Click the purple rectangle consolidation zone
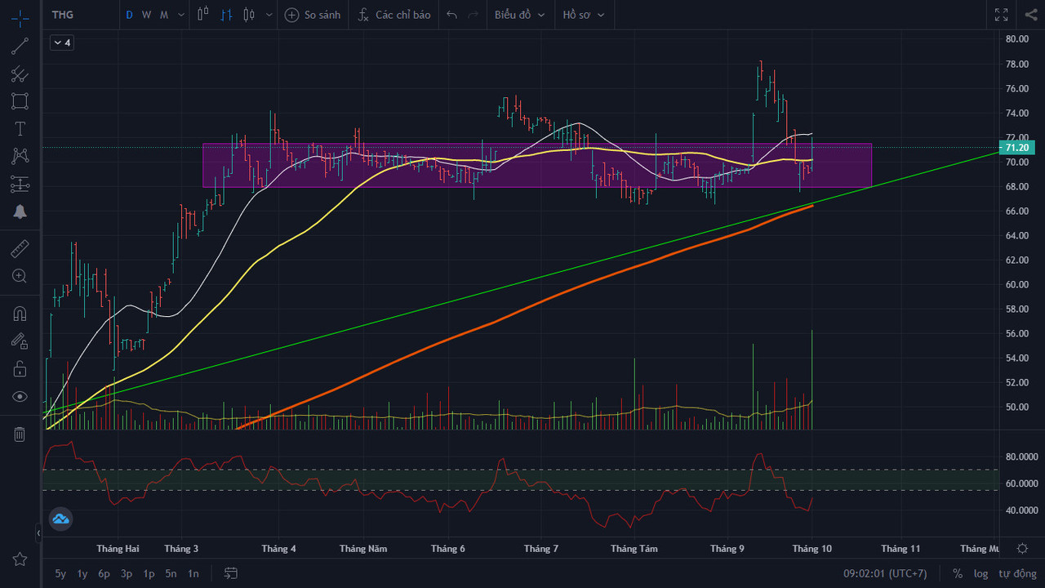 (537, 166)
